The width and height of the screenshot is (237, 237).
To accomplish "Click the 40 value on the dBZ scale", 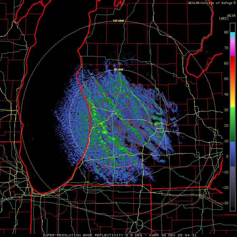I will click(226, 94).
